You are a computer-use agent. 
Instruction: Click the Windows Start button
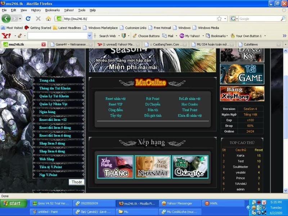click(x=13, y=203)
